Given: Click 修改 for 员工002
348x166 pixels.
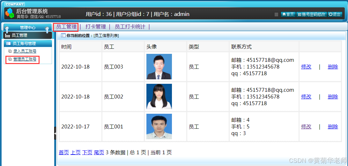Looking at the screenshot, I should pyautogui.click(x=306, y=97).
